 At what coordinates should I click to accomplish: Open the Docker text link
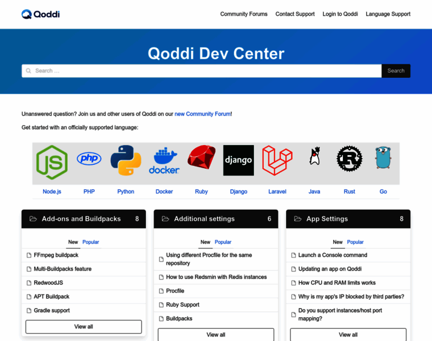pos(164,192)
